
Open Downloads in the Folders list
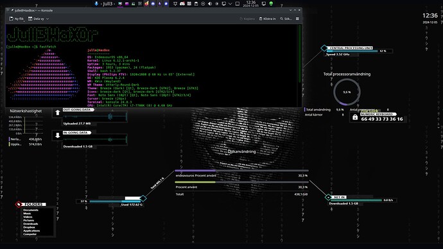pos(31,224)
